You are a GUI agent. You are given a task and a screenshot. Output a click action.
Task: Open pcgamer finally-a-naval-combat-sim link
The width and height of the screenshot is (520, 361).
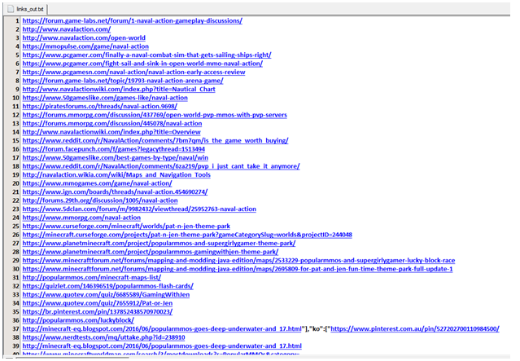(x=147, y=55)
